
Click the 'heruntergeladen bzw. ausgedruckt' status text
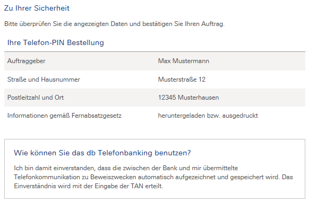coord(208,116)
